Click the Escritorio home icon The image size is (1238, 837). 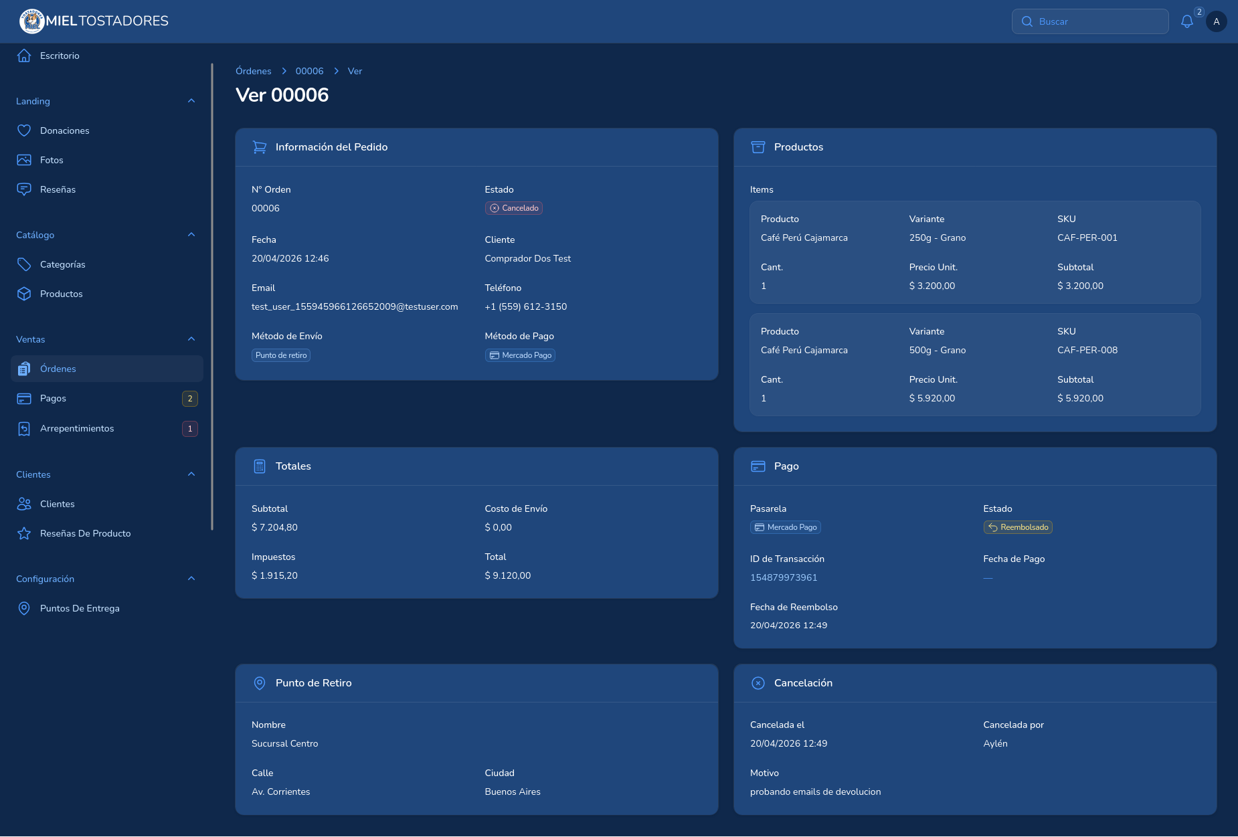[x=24, y=56]
